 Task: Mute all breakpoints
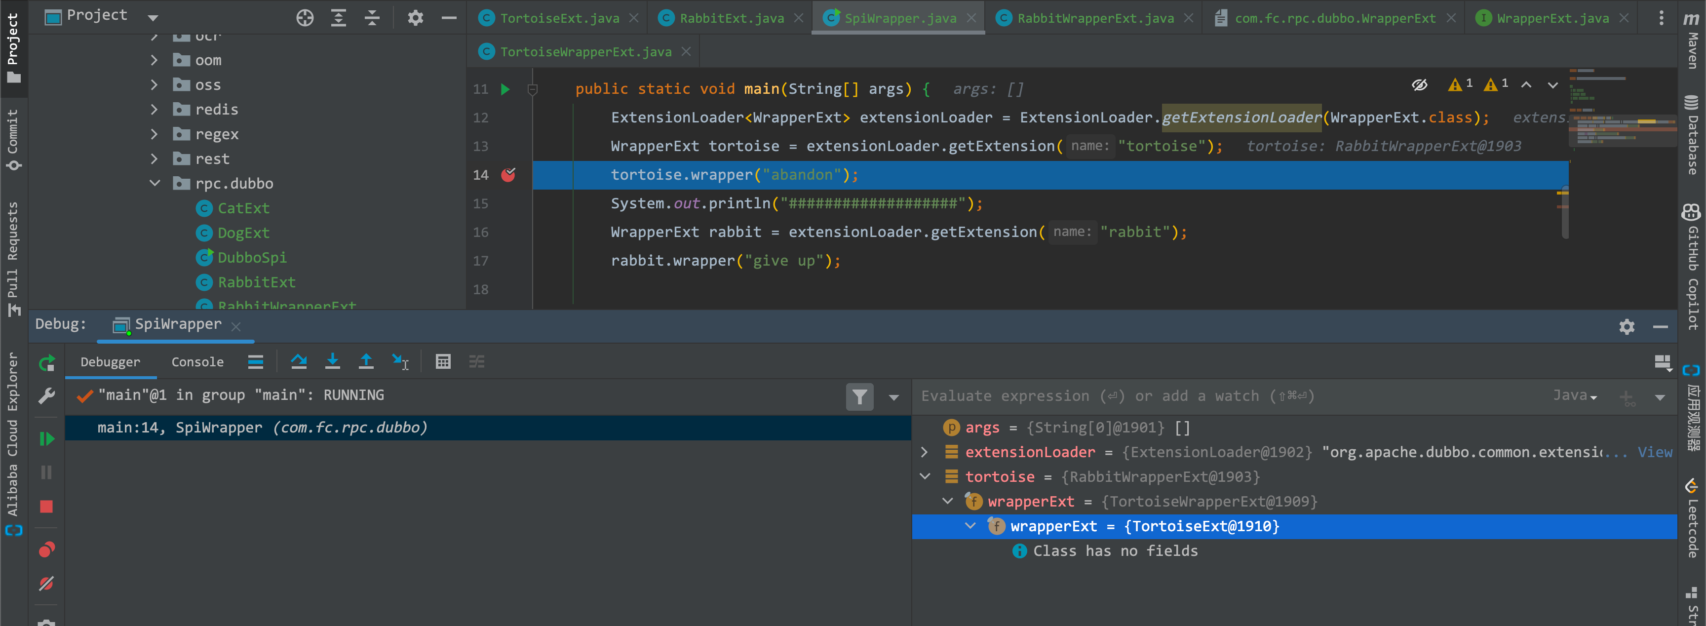tap(46, 584)
